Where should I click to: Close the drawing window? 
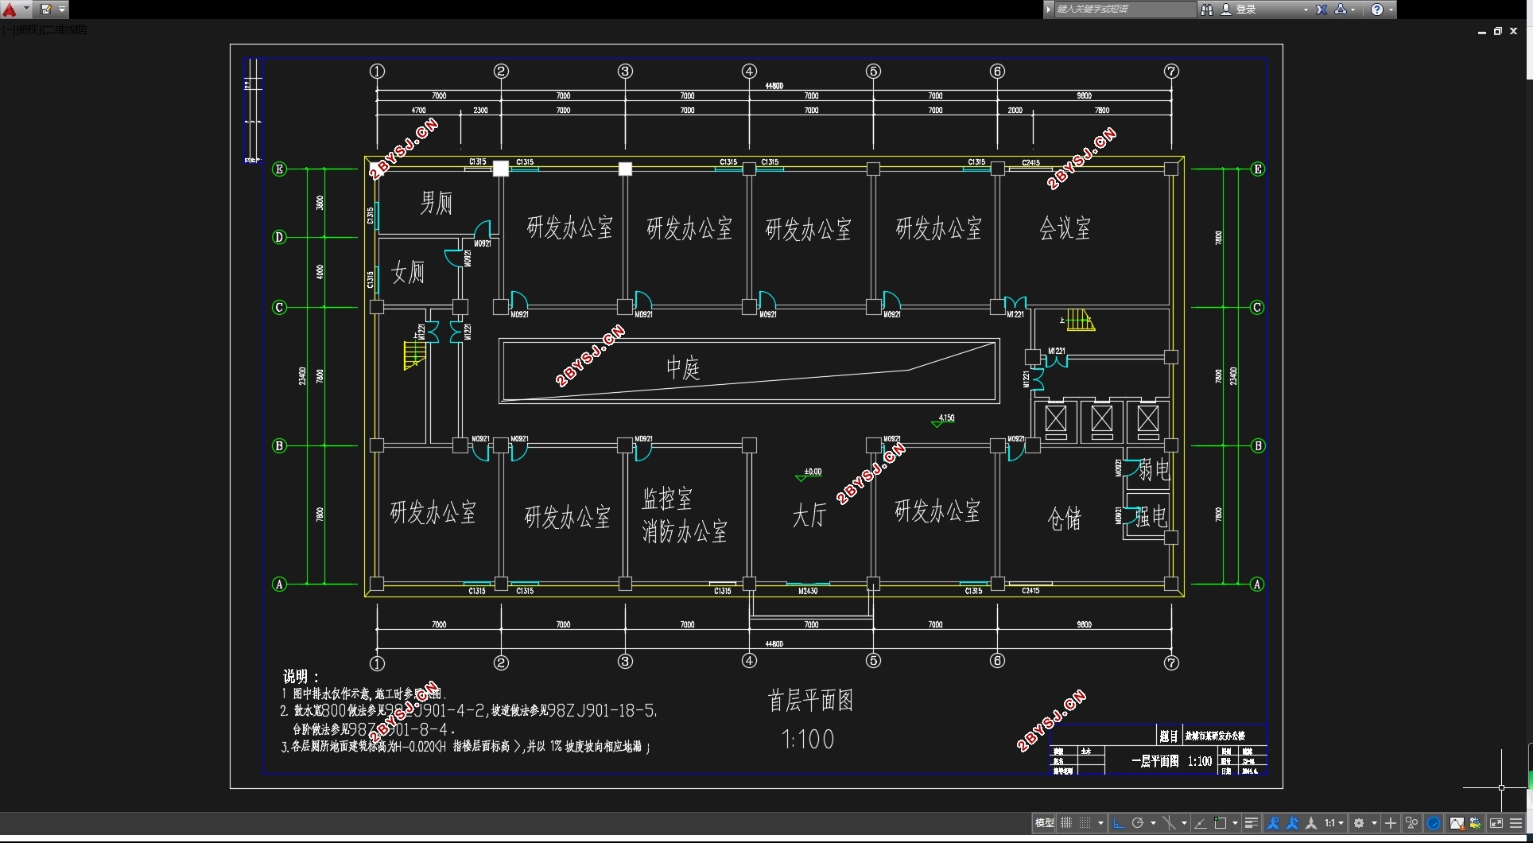tap(1514, 32)
